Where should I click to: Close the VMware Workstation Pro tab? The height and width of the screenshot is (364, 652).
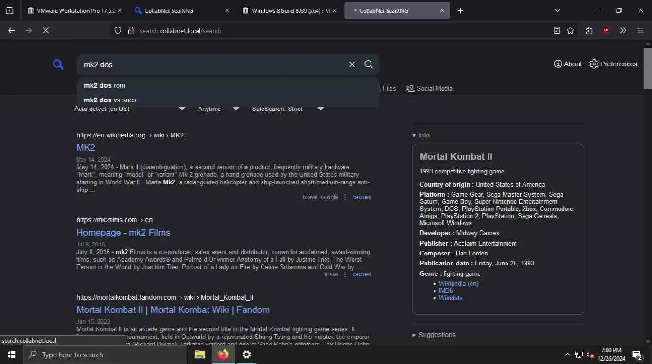[119, 10]
